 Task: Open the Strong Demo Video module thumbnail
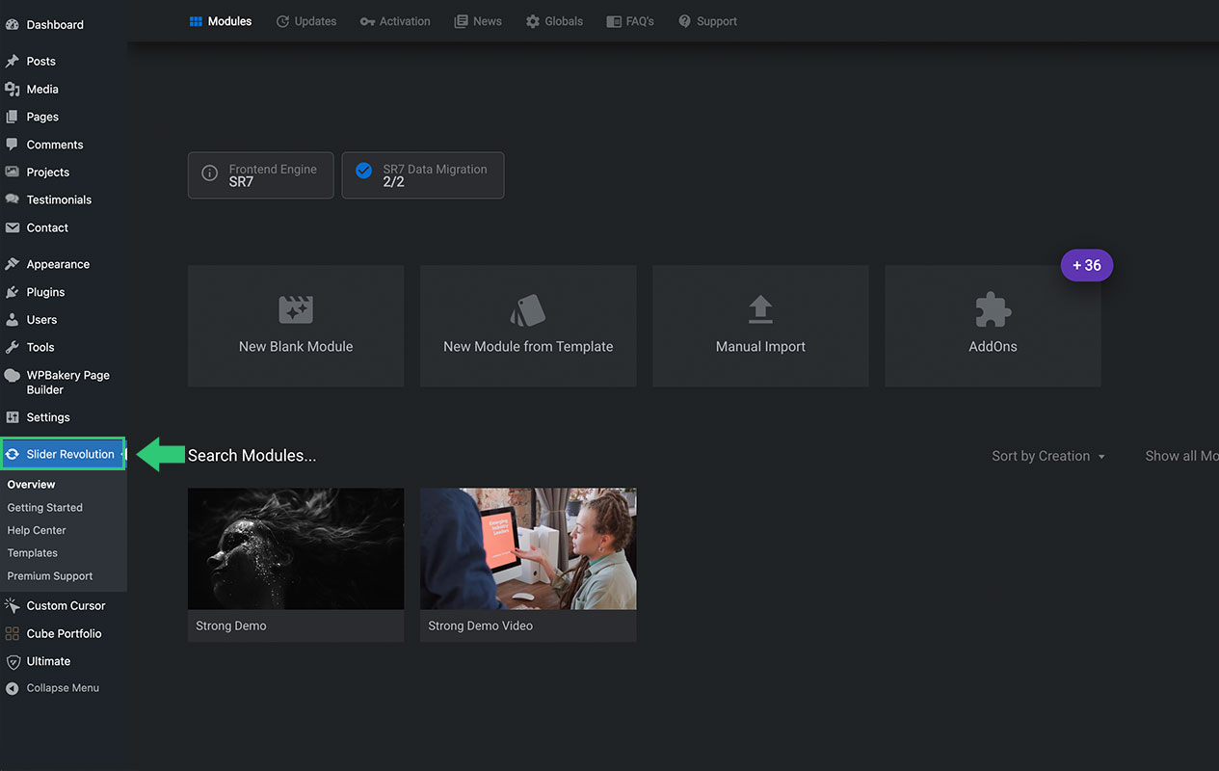point(527,548)
